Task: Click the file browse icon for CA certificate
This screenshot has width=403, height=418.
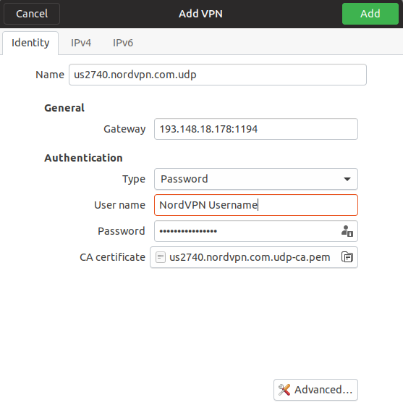Action: coord(347,257)
